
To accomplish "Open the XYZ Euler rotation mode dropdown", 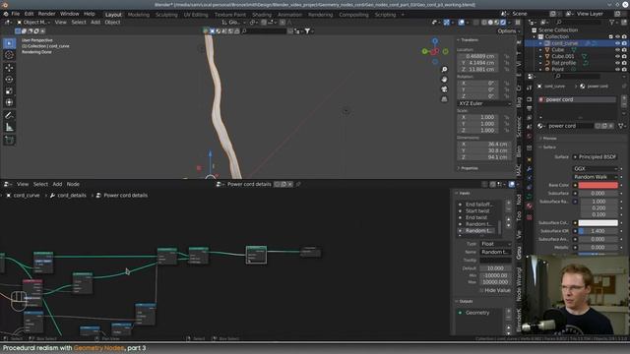I will coord(484,103).
